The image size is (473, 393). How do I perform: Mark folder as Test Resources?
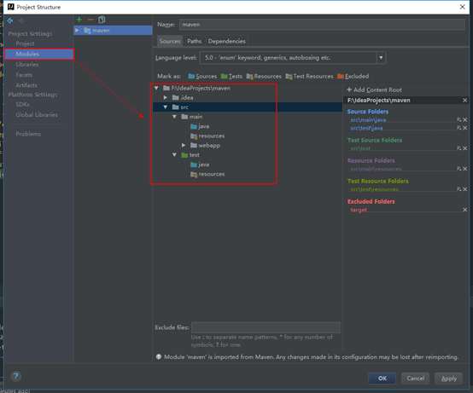pyautogui.click(x=309, y=76)
